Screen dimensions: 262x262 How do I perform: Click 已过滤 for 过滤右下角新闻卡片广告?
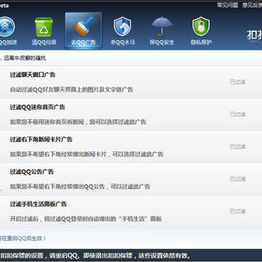point(237,146)
